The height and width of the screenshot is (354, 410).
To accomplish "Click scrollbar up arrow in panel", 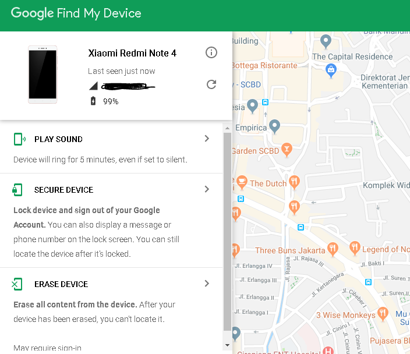I will click(227, 128).
